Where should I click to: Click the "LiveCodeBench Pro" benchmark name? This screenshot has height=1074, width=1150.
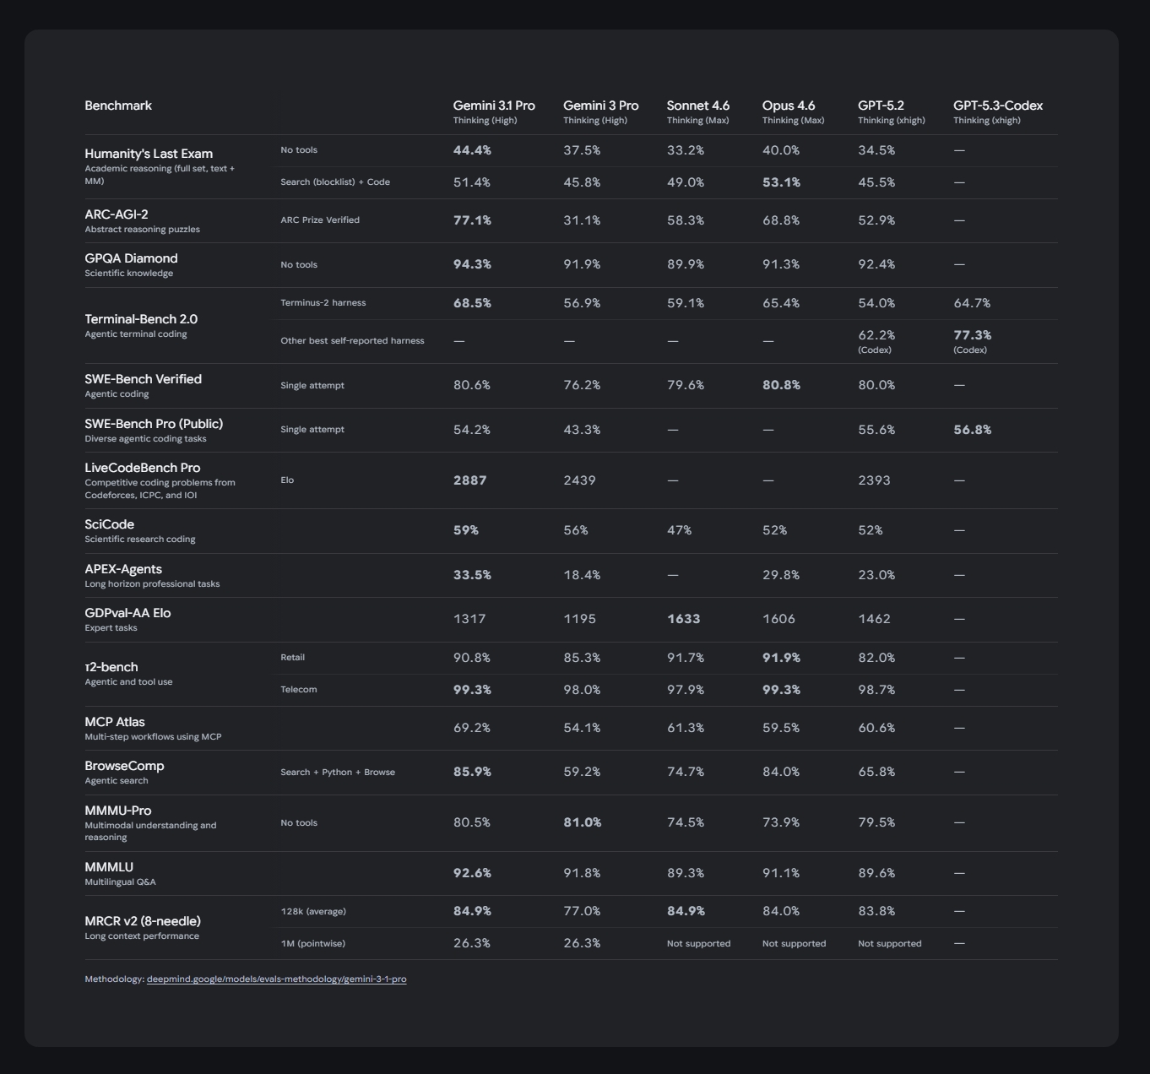point(143,468)
